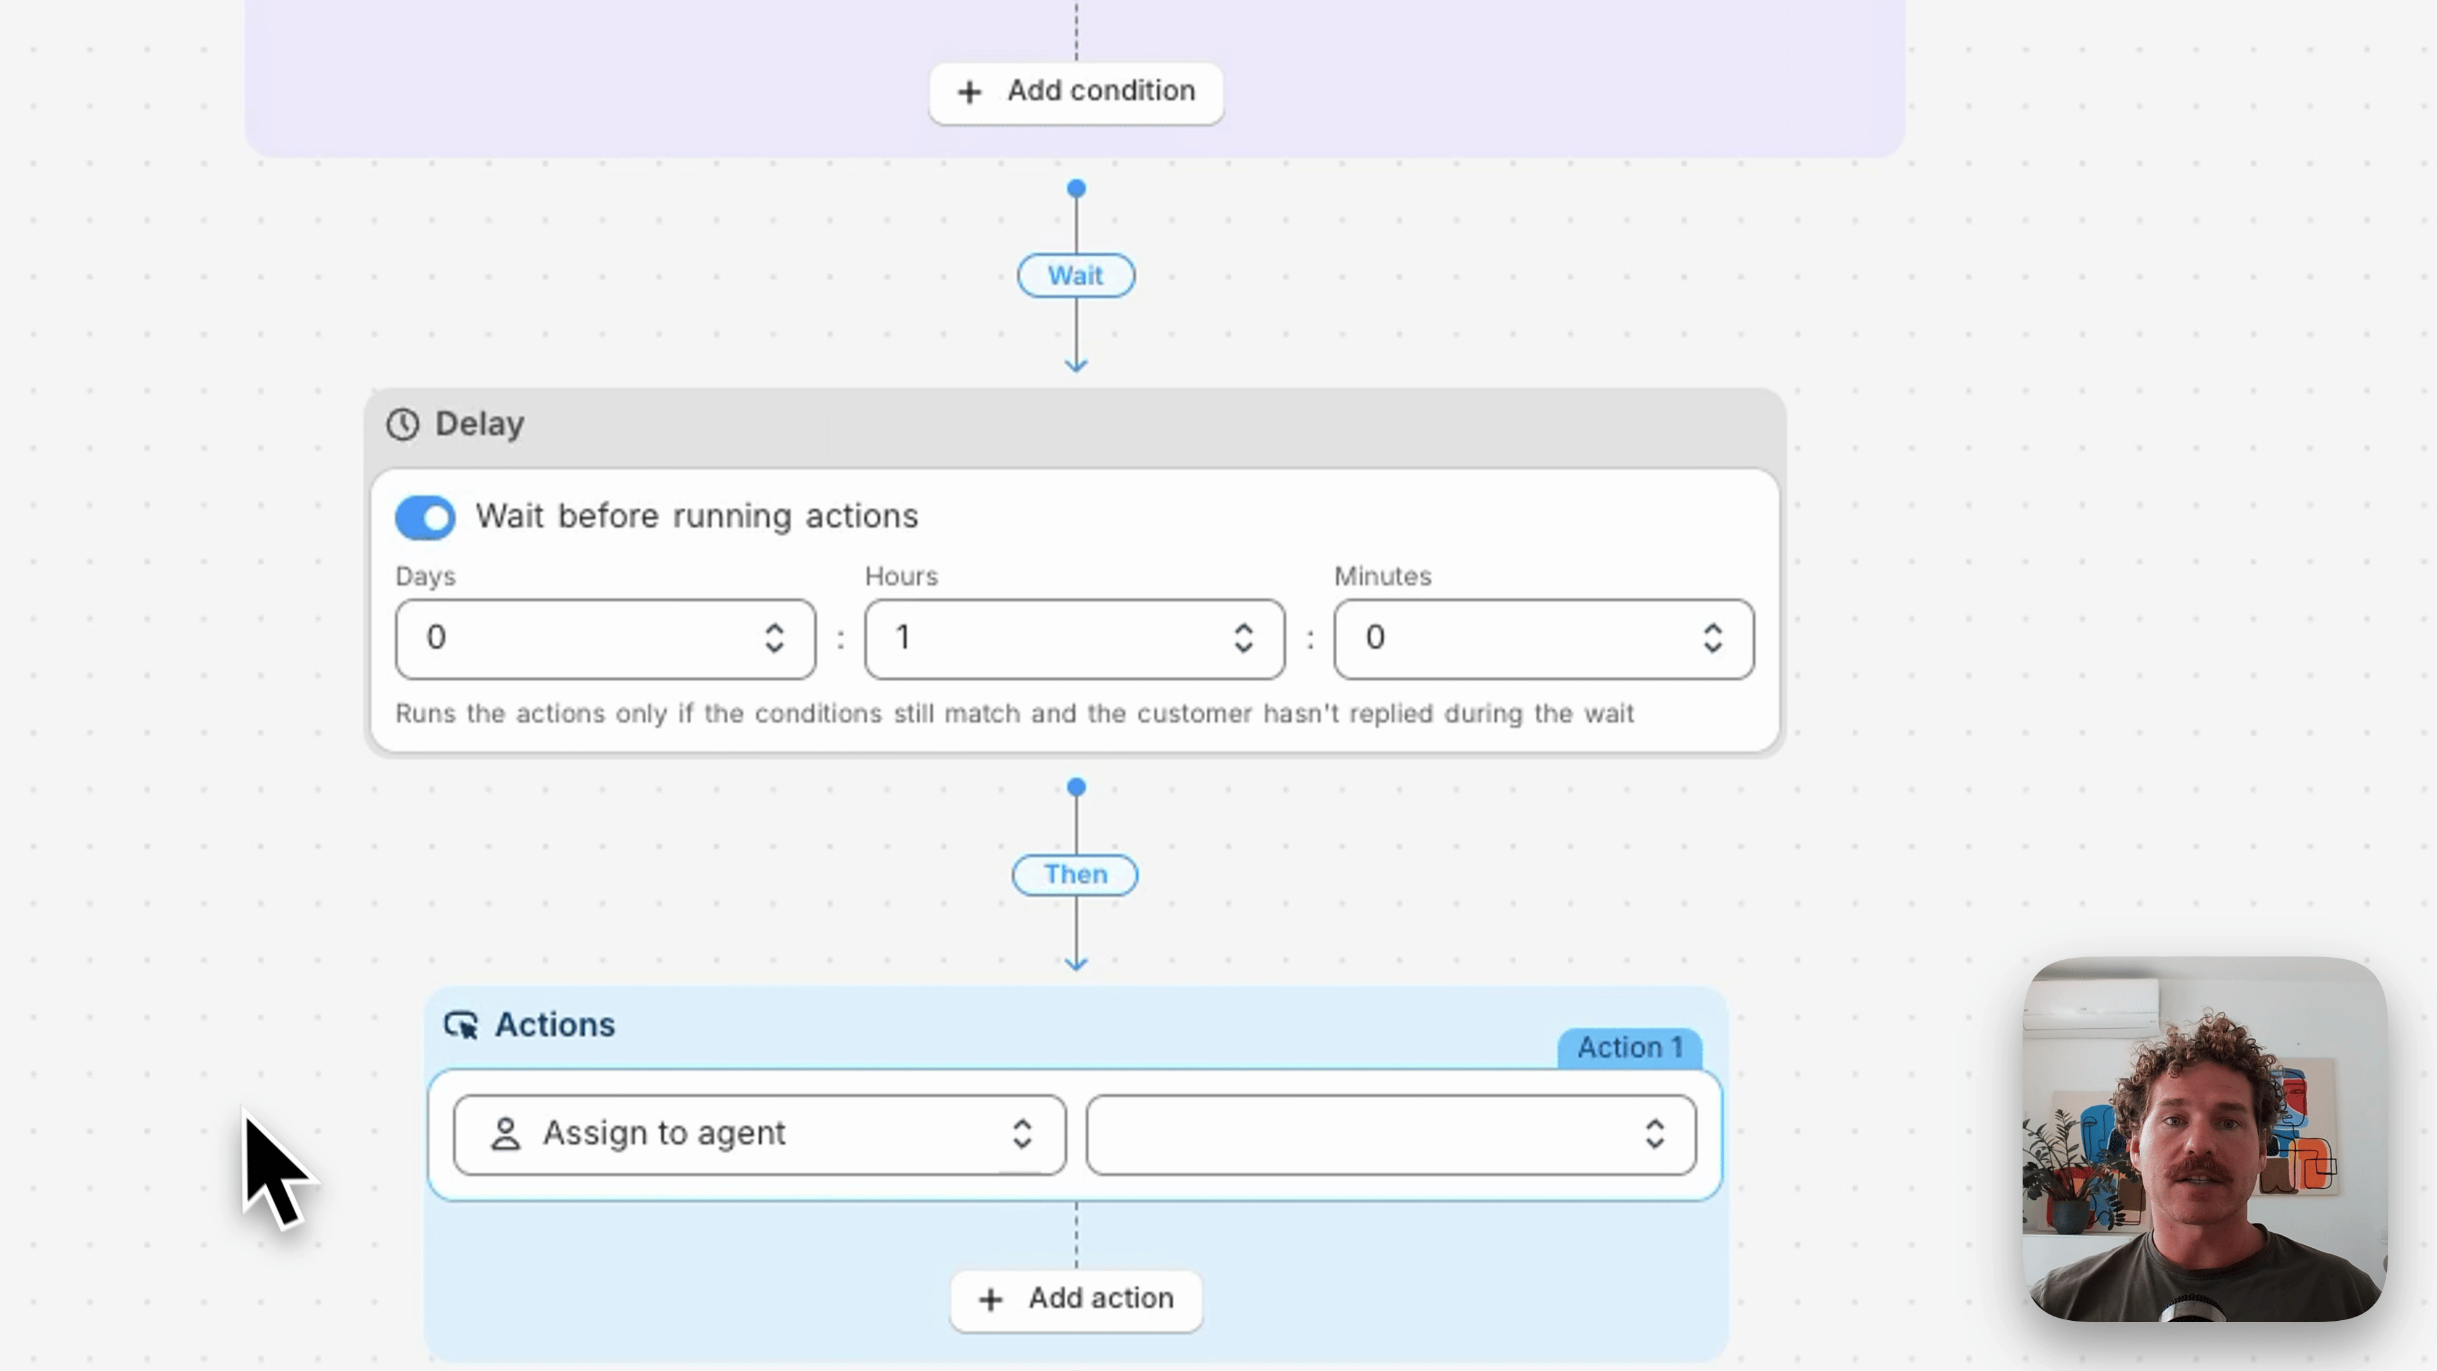
Task: Click the Delay clock icon
Action: (x=403, y=424)
